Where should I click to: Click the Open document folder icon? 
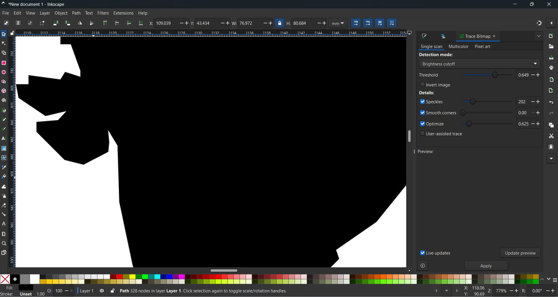coord(551,47)
